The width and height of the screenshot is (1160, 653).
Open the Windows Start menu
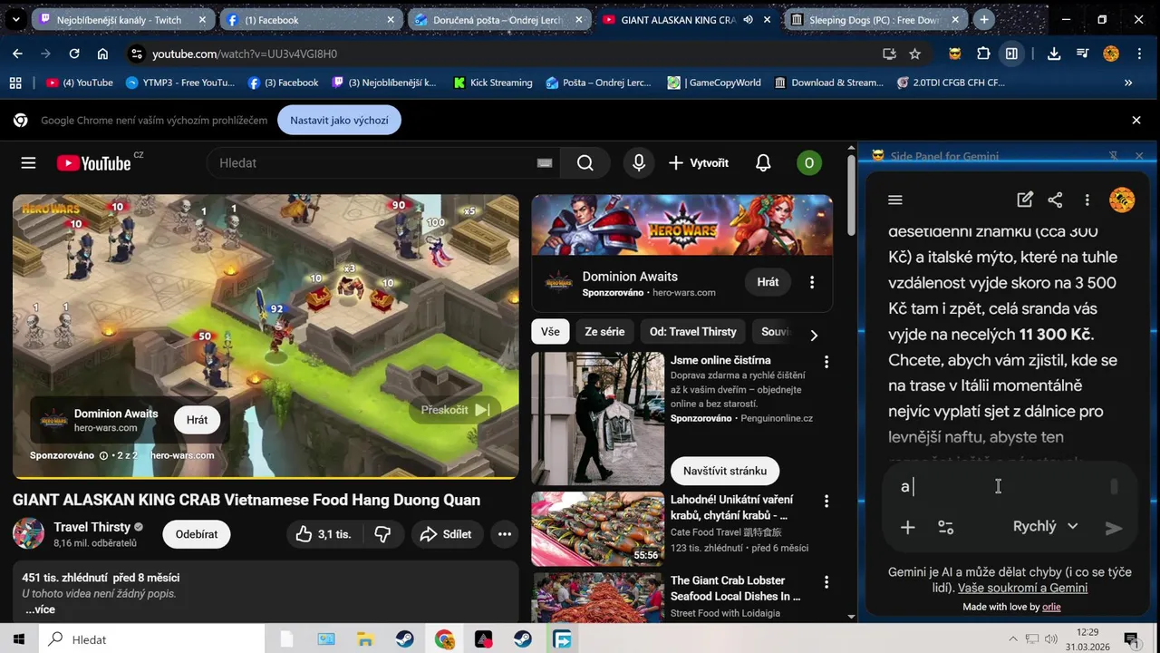pos(19,639)
